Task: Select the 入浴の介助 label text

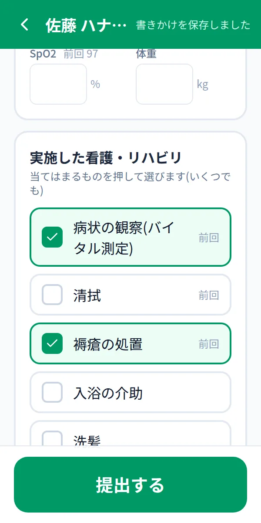Action: point(108,393)
